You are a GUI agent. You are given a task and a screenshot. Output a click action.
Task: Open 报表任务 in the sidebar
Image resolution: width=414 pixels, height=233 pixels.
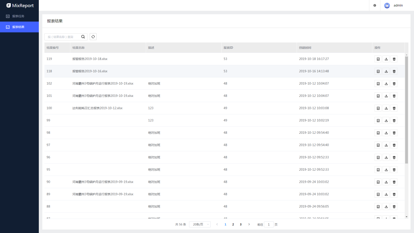click(18, 16)
